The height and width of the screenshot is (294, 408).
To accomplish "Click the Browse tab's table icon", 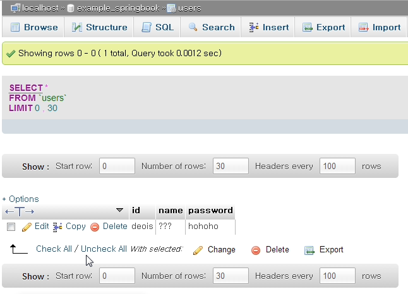I will tap(15, 27).
